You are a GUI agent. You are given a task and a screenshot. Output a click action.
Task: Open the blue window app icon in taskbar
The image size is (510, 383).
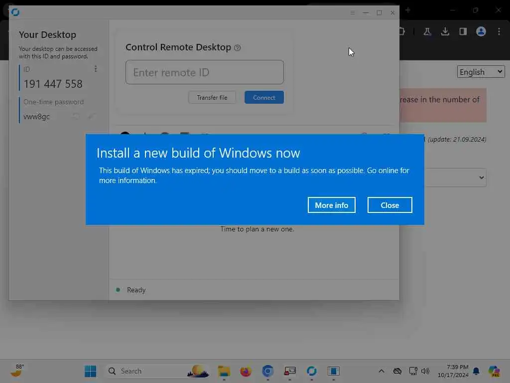333,371
